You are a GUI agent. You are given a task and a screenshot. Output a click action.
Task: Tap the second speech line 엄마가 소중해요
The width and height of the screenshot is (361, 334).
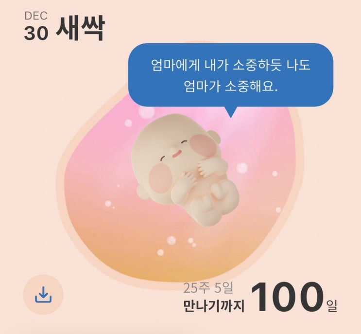click(x=231, y=87)
